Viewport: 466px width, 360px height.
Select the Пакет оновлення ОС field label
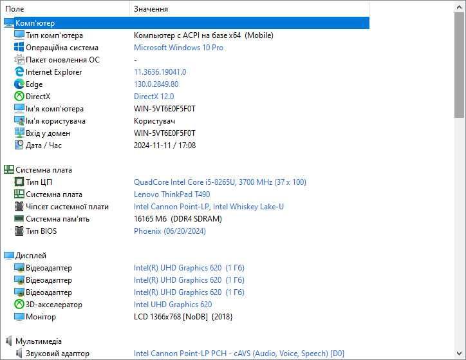click(62, 60)
